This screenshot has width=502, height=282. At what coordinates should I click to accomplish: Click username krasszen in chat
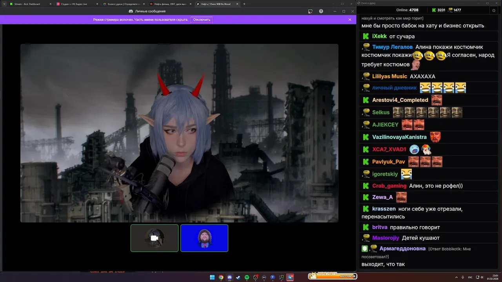384,209
